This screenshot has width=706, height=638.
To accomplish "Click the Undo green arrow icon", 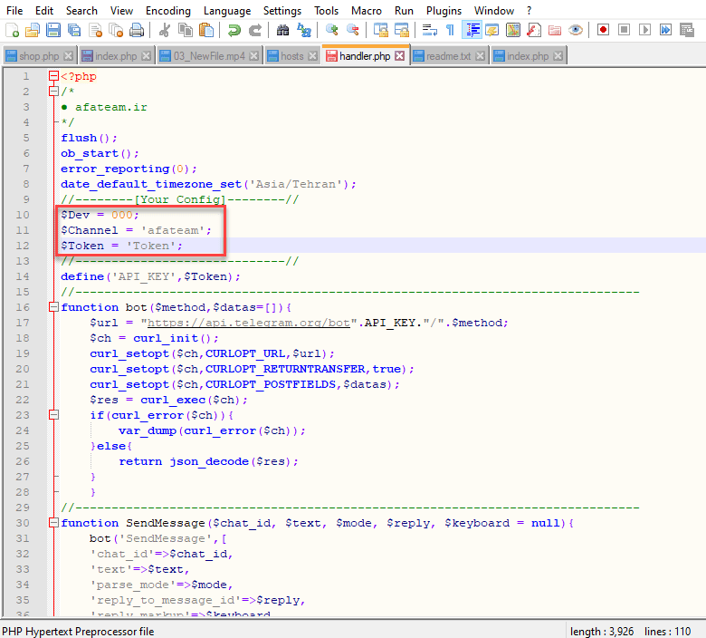I will [234, 30].
